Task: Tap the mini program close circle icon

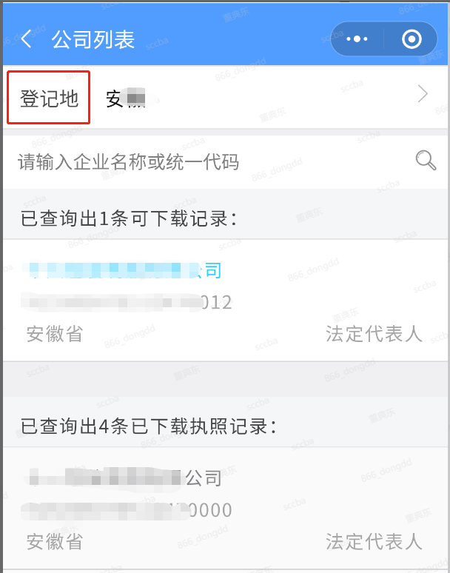Action: coord(412,39)
